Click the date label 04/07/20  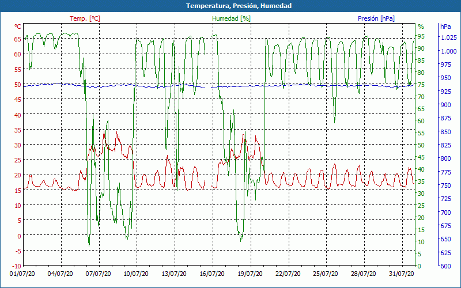61,274
